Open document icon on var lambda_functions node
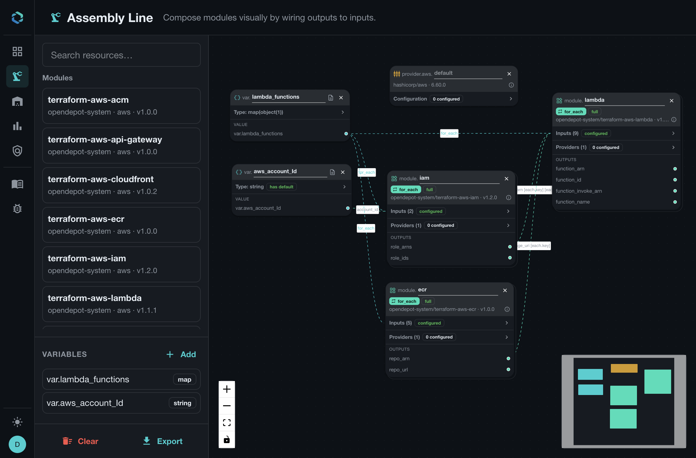Screen dimensions: 696x458 331,97
